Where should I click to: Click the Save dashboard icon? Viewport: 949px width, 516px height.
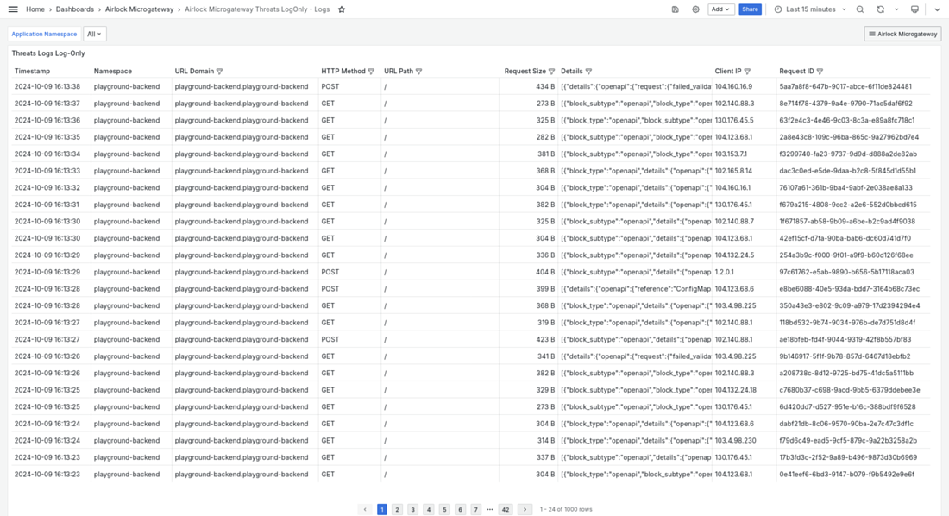[675, 9]
